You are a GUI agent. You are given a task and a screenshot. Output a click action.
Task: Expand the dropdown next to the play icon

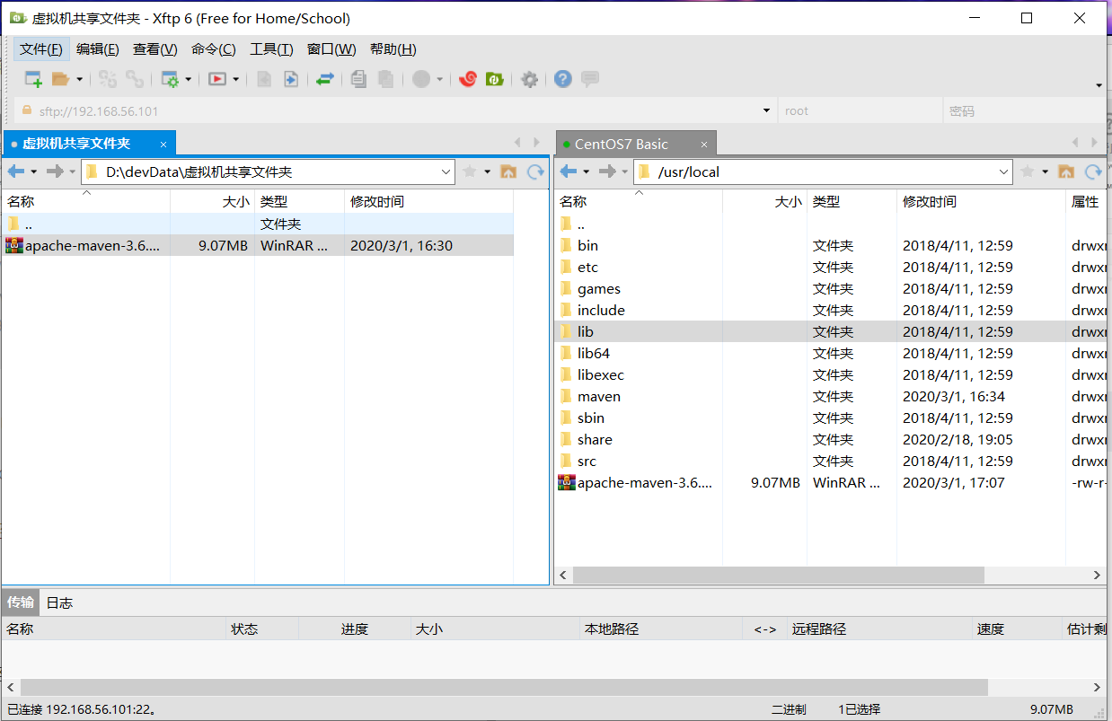coord(236,79)
